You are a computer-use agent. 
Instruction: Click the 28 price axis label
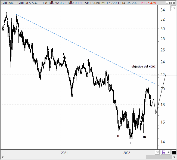[x=163, y=39]
